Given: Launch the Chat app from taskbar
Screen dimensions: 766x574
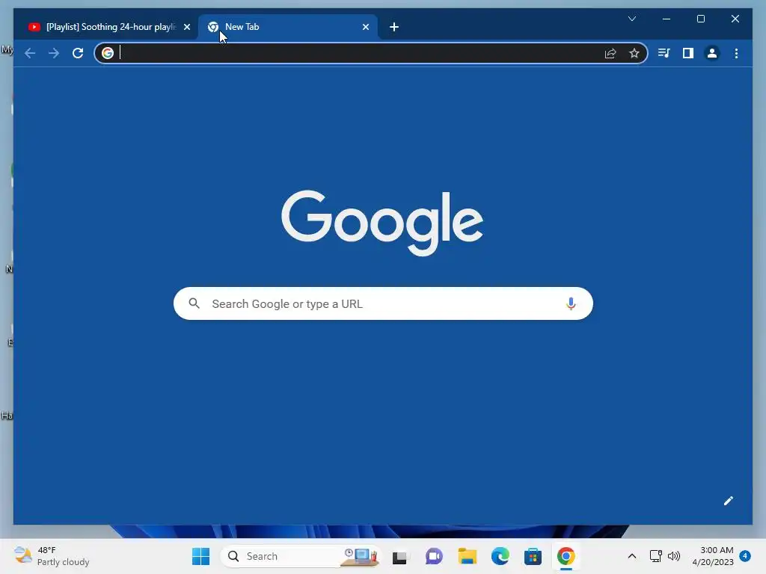Looking at the screenshot, I should pyautogui.click(x=433, y=556).
